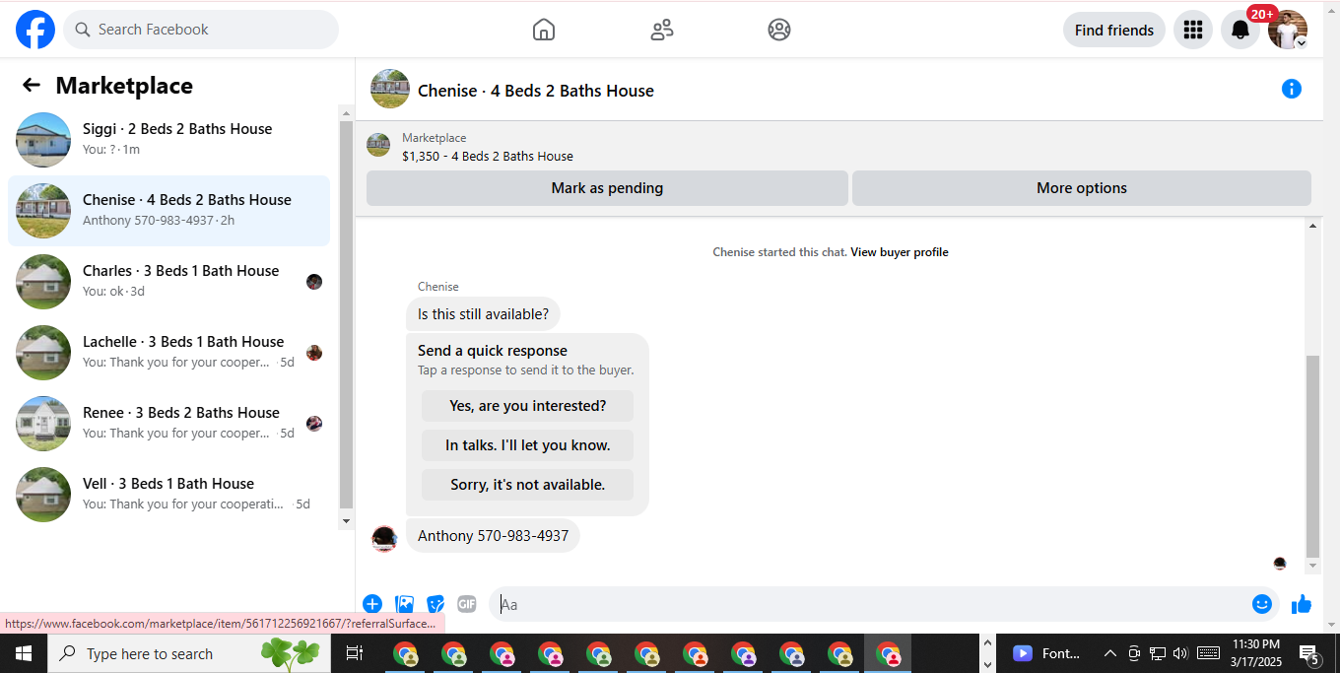Image resolution: width=1340 pixels, height=673 pixels.
Task: Open the Windows Start menu
Action: 24,653
